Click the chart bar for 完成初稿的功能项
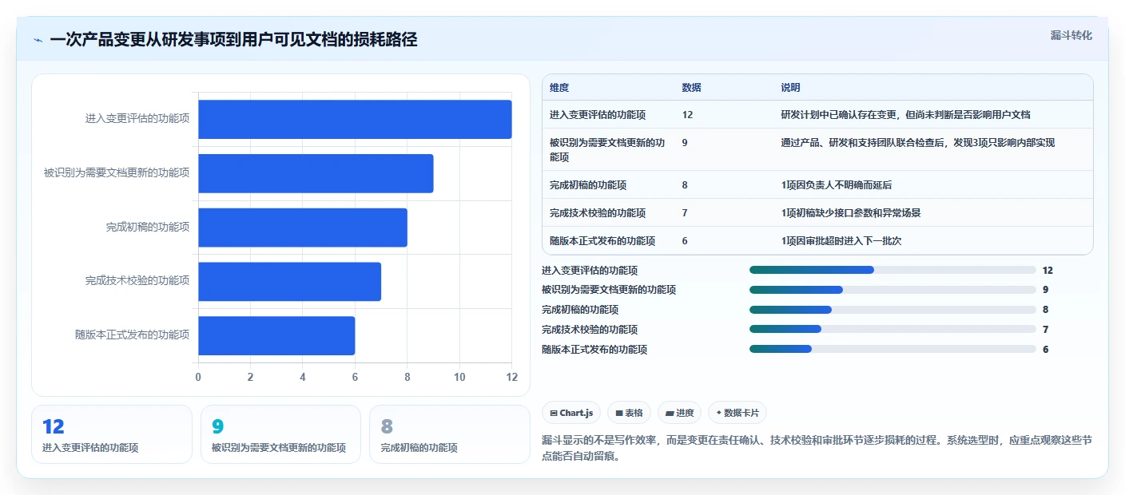This screenshot has width=1125, height=495. pos(303,228)
